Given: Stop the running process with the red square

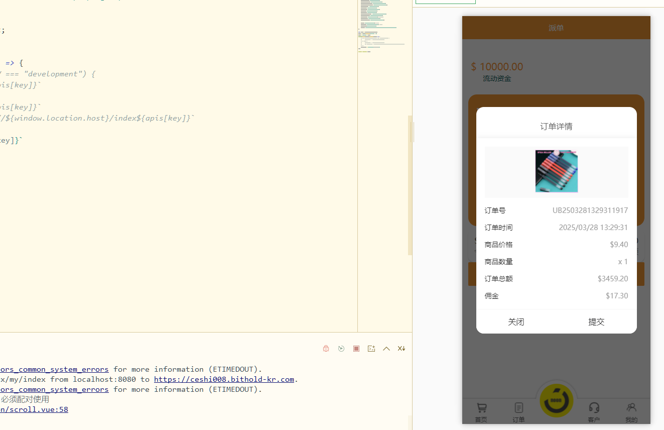Looking at the screenshot, I should tap(356, 348).
